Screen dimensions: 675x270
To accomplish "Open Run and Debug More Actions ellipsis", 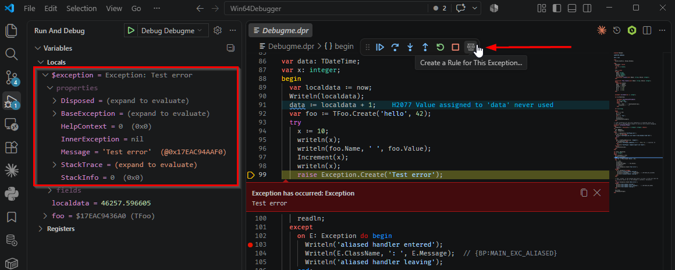I will (x=232, y=31).
